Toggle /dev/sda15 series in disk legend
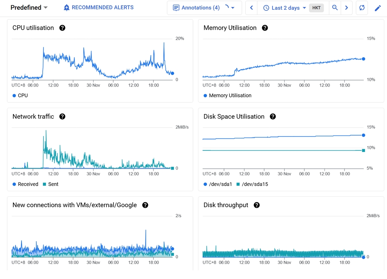Screen dimensions: 387x279 point(252,184)
